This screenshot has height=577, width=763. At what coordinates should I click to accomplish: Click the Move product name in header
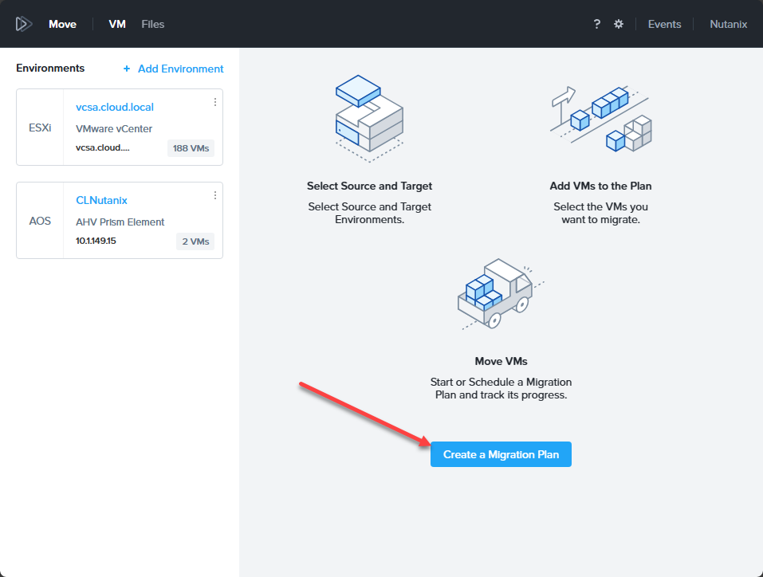pyautogui.click(x=62, y=24)
